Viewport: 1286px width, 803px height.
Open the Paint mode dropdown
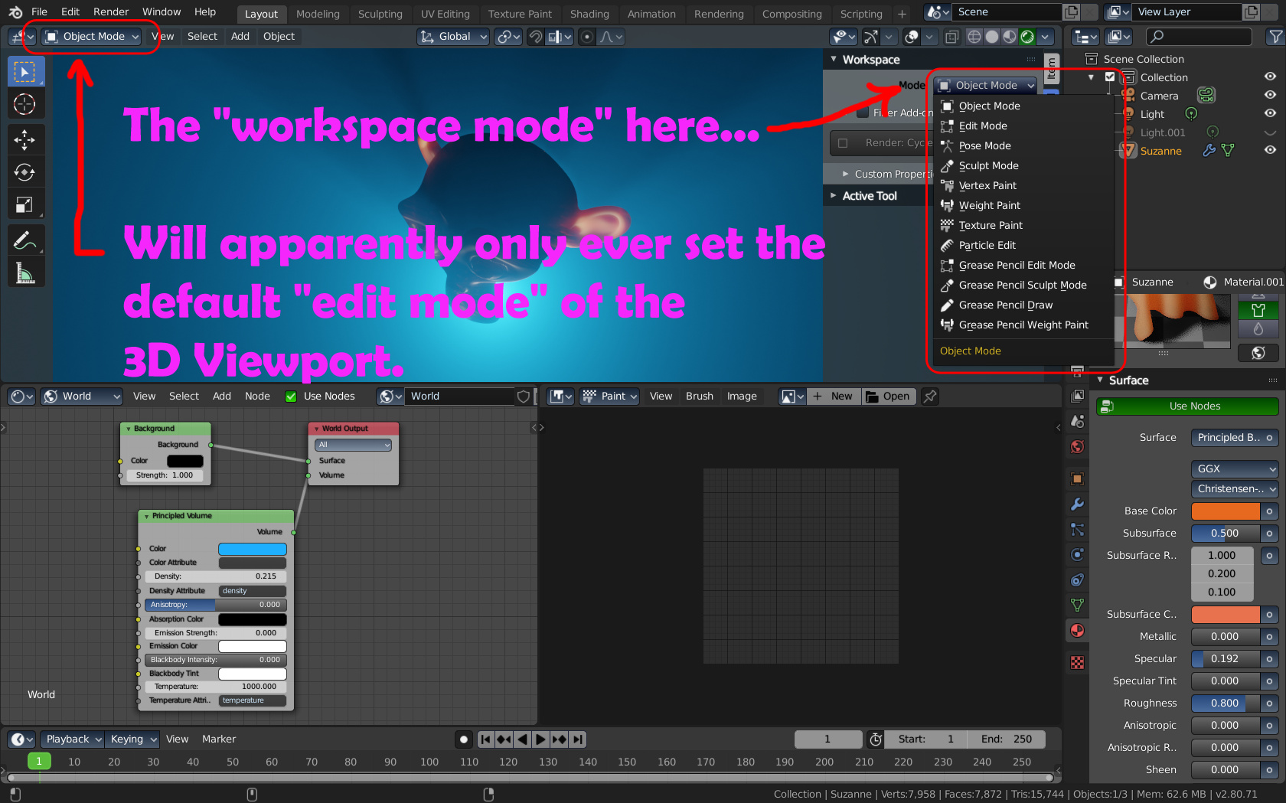pos(610,397)
